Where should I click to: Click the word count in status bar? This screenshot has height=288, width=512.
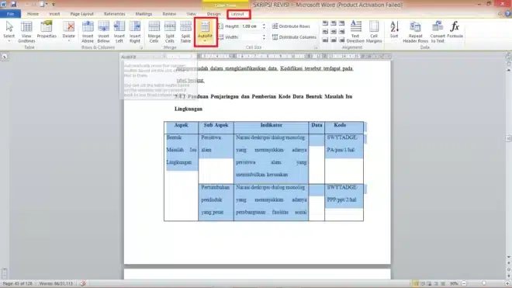(x=56, y=283)
